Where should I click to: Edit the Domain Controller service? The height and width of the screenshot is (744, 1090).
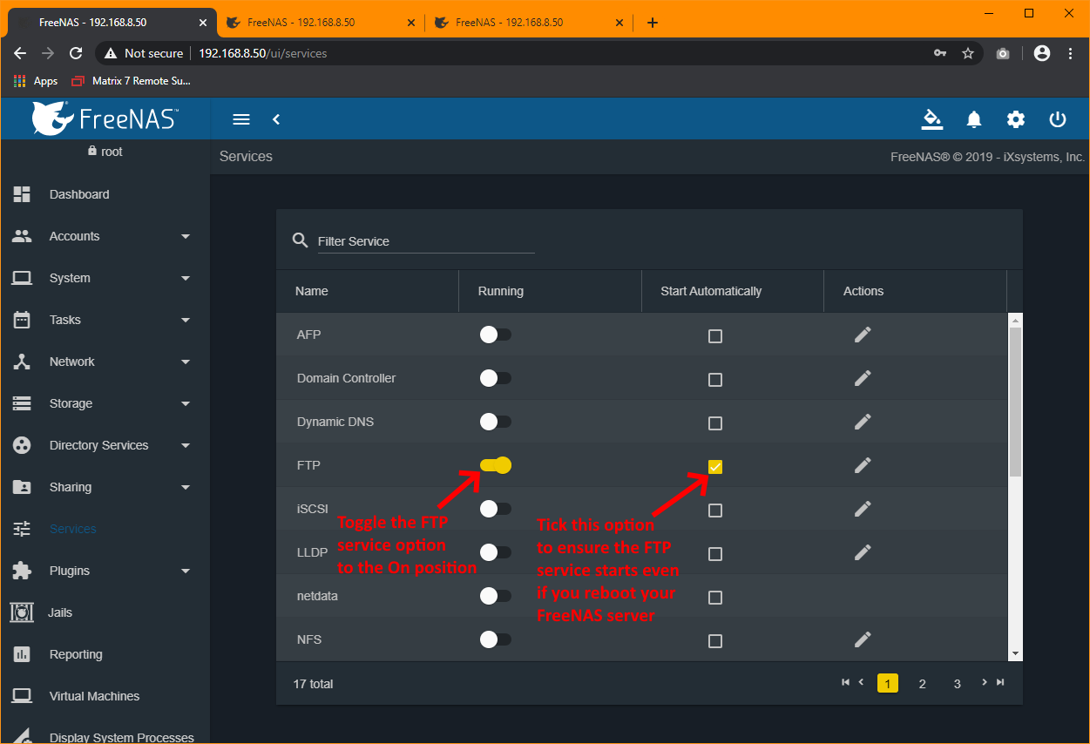(863, 378)
